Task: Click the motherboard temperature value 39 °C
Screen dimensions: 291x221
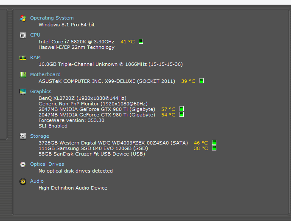Action: click(x=188, y=81)
